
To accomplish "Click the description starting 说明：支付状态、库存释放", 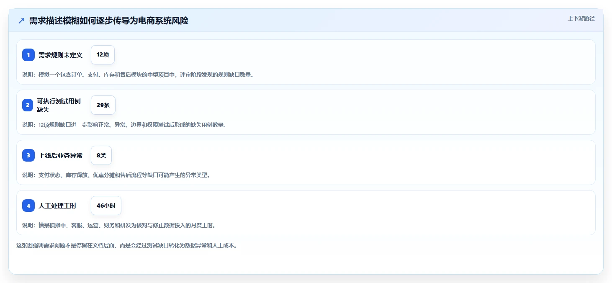I will point(116,175).
